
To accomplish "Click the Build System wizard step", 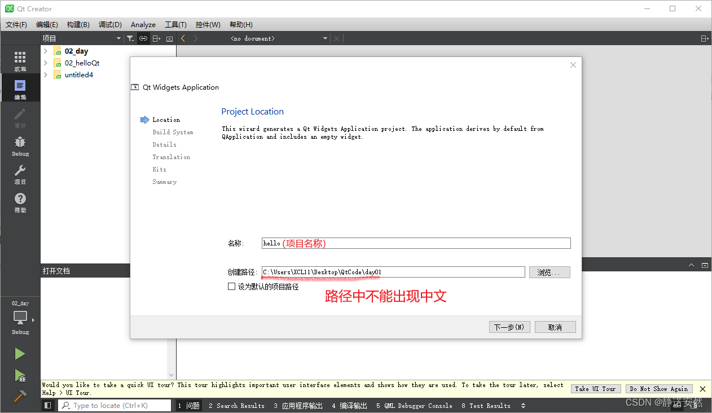I will point(173,132).
